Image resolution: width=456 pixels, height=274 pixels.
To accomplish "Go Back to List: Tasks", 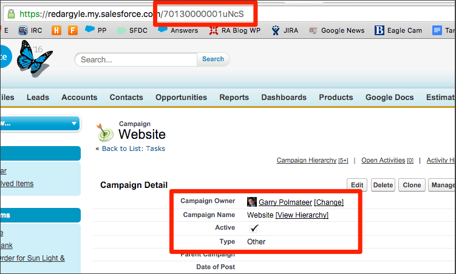I will [134, 149].
